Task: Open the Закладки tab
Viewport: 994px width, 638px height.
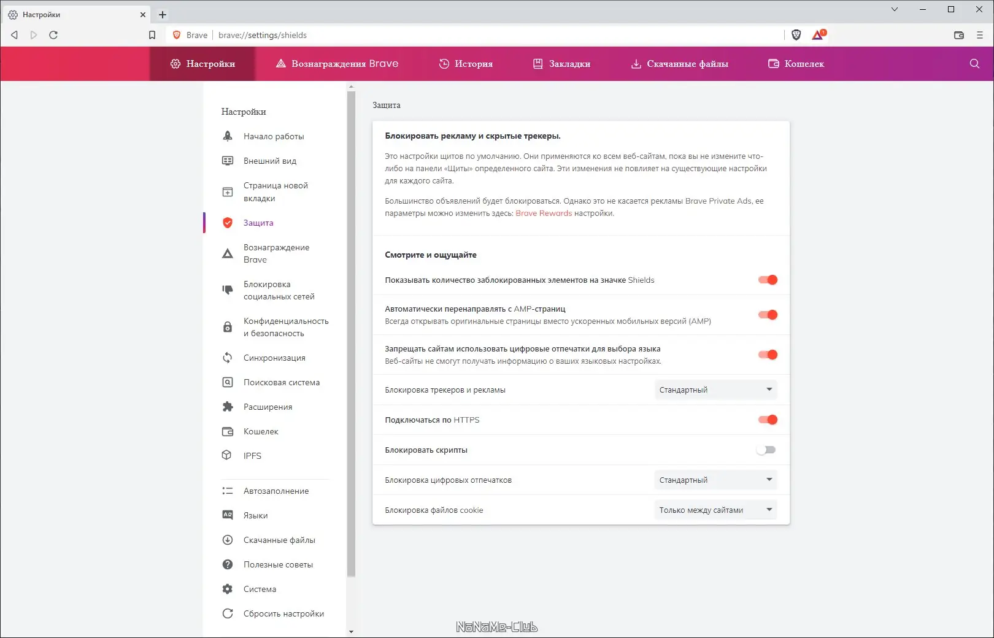Action: click(561, 64)
